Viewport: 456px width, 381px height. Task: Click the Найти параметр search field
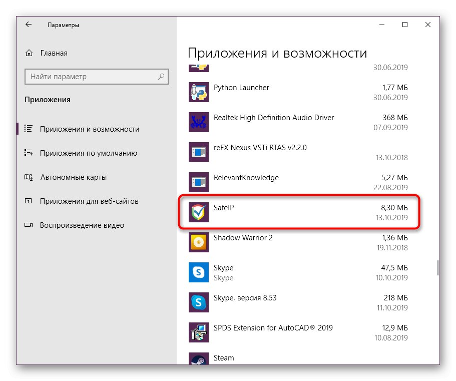click(90, 77)
